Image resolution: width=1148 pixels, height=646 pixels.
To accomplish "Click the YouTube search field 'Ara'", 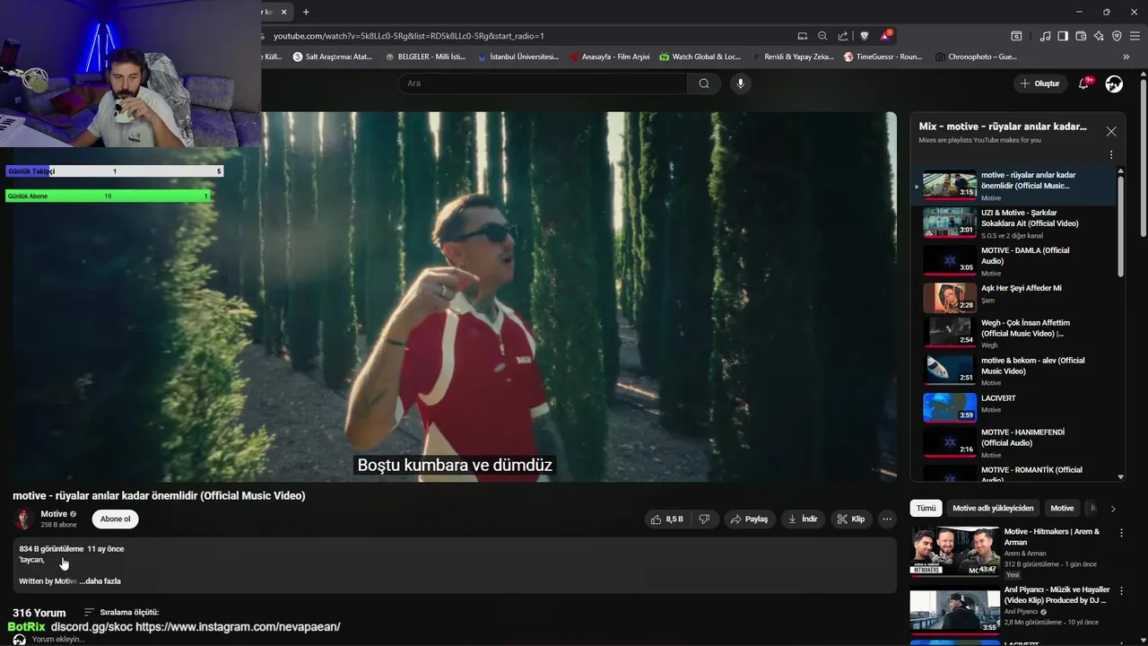I will (543, 83).
